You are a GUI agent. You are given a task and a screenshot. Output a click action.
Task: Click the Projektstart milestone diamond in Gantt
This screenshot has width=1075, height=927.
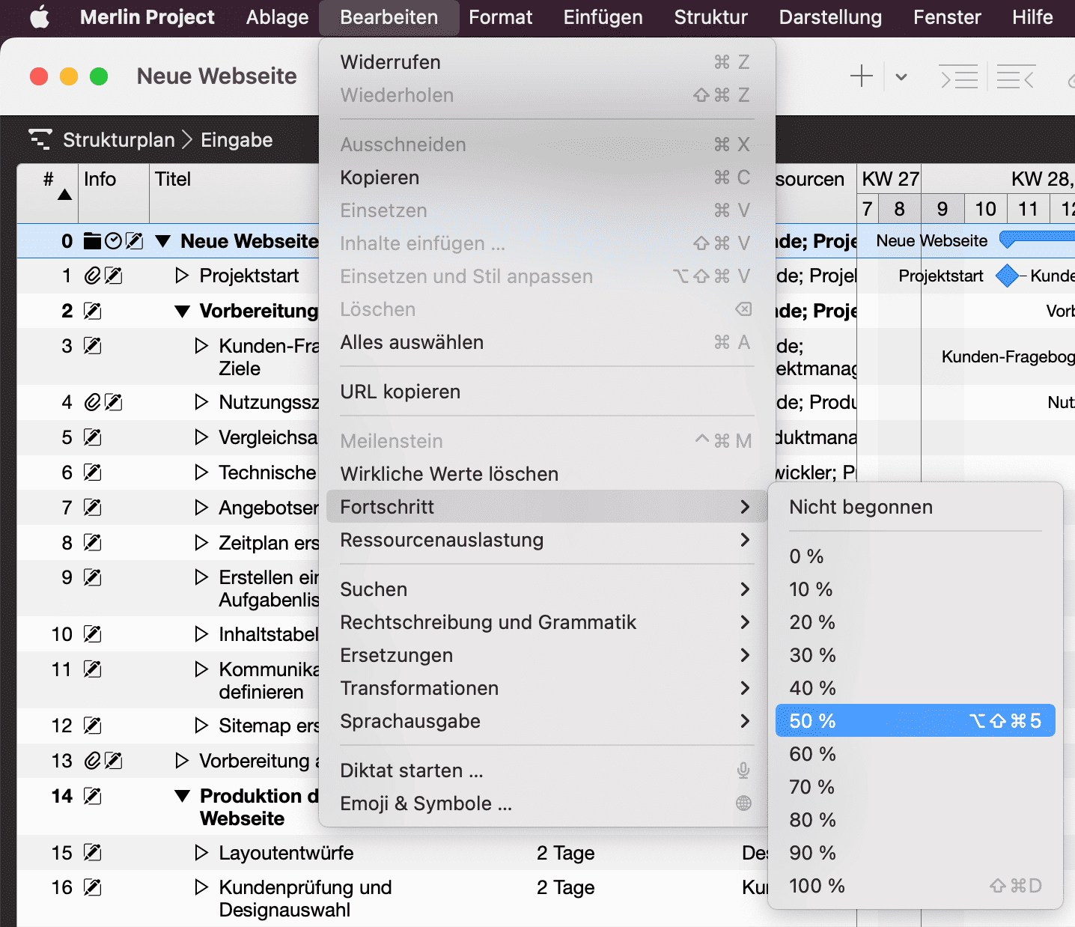1007,276
